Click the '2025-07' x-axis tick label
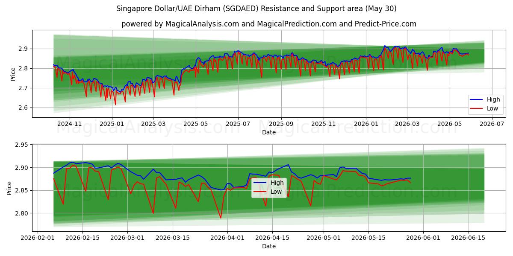The width and height of the screenshot is (513, 256). pyautogui.click(x=238, y=124)
